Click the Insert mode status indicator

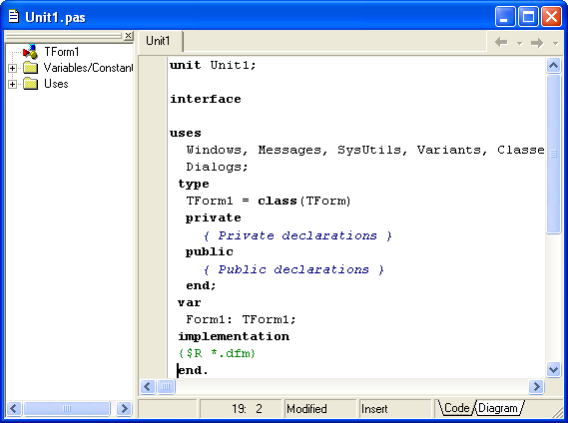pyautogui.click(x=395, y=409)
